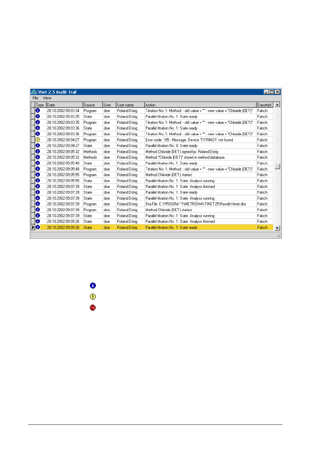The width and height of the screenshot is (320, 453).
Task: Click the scrollbar up arrow
Action: click(277, 105)
